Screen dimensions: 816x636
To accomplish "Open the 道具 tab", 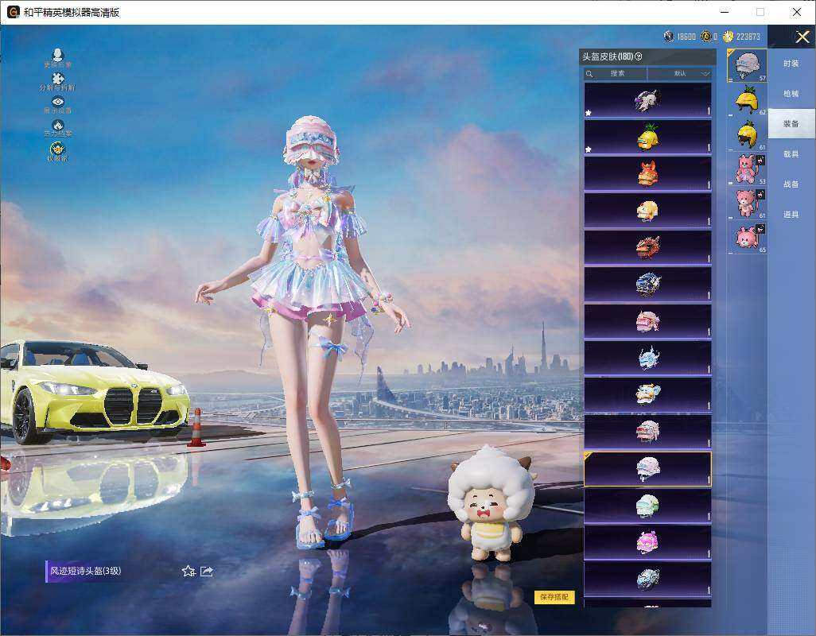I will click(791, 215).
